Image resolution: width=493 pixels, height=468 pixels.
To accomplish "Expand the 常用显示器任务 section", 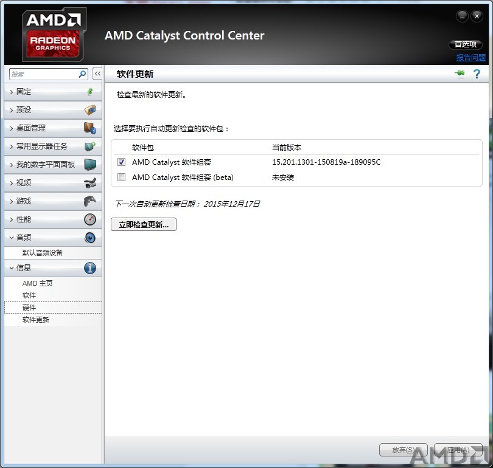I will (53, 146).
